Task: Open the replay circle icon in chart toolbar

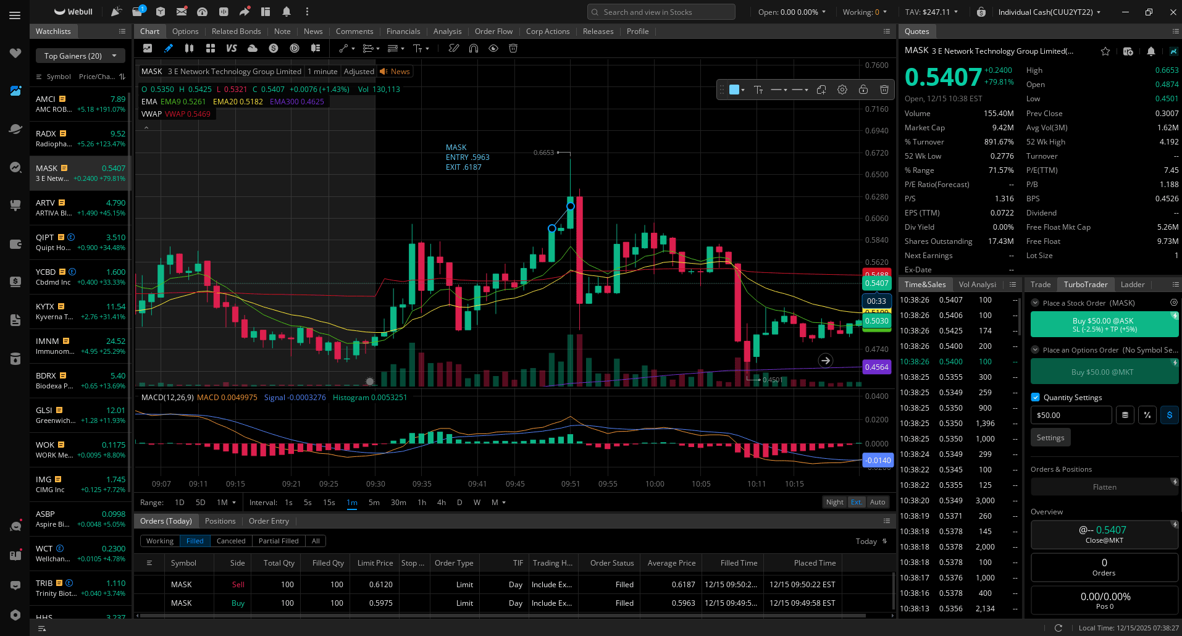Action: (x=295, y=48)
